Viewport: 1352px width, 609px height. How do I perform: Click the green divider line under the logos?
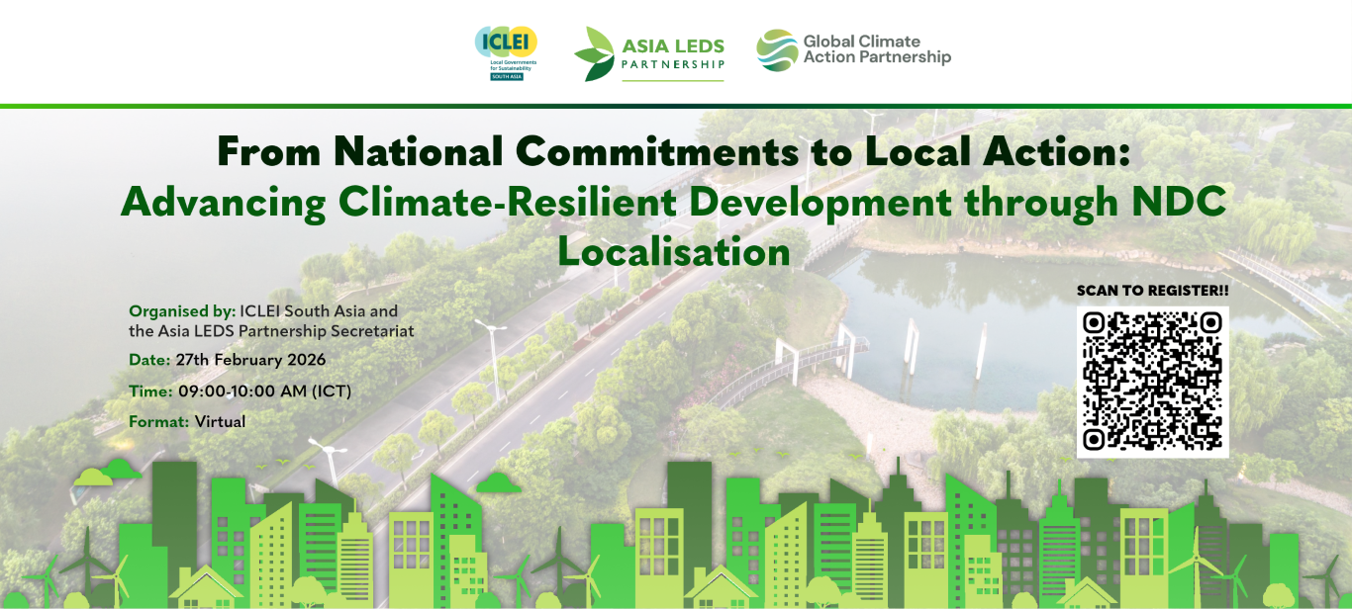[676, 105]
